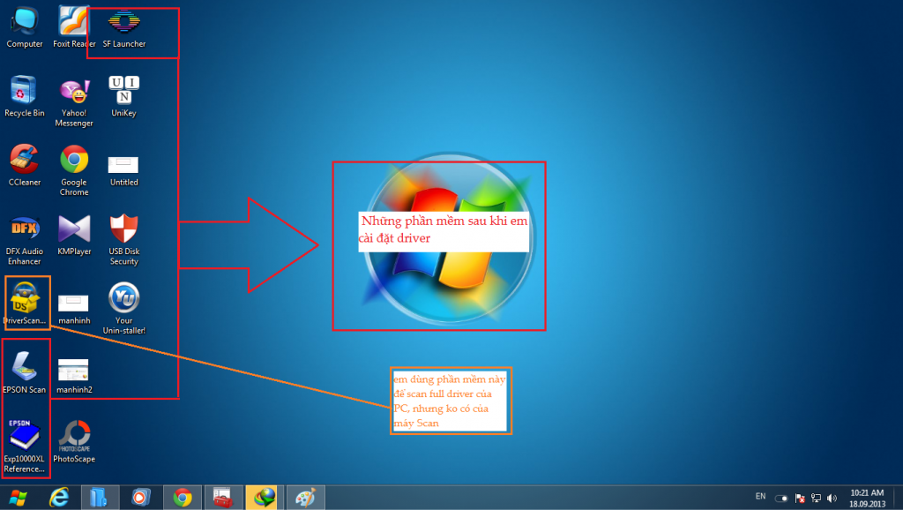Select the Untitled file on desktop
Image resolution: width=903 pixels, height=510 pixels.
123,170
